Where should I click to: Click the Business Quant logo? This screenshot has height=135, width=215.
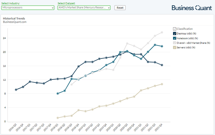pyautogui.click(x=190, y=7)
